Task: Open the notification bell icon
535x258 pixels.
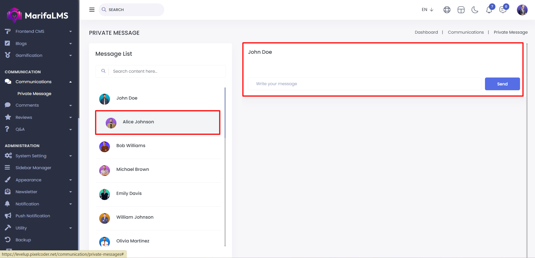Action: click(x=489, y=10)
